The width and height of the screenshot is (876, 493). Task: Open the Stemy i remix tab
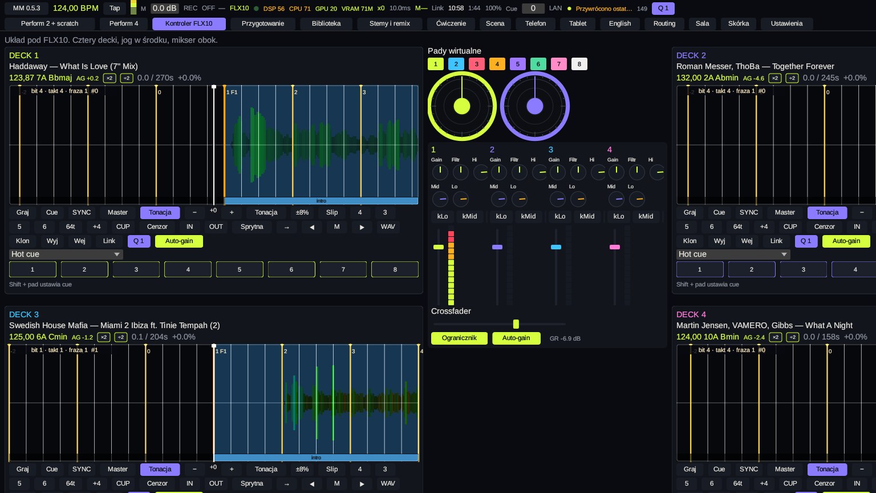[x=390, y=23]
